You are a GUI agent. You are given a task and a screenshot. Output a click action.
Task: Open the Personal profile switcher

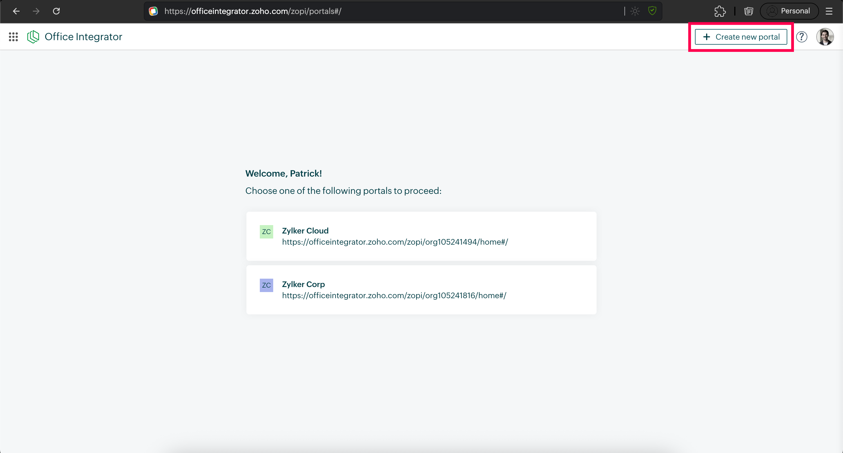pos(789,11)
